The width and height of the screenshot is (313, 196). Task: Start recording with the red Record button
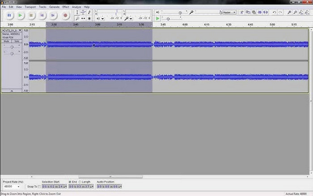(65, 15)
